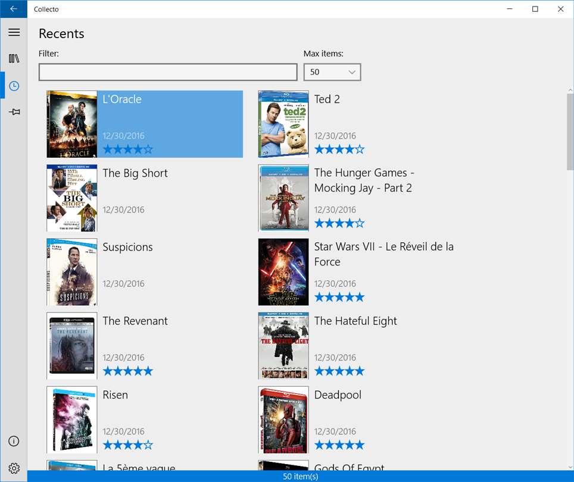Click The Hateful Eight title text

[x=355, y=321]
